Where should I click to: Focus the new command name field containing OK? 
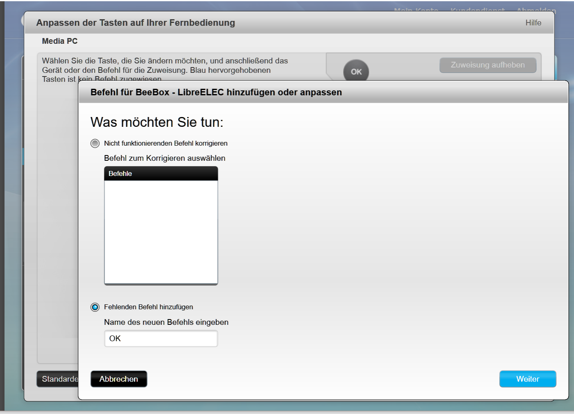(161, 339)
